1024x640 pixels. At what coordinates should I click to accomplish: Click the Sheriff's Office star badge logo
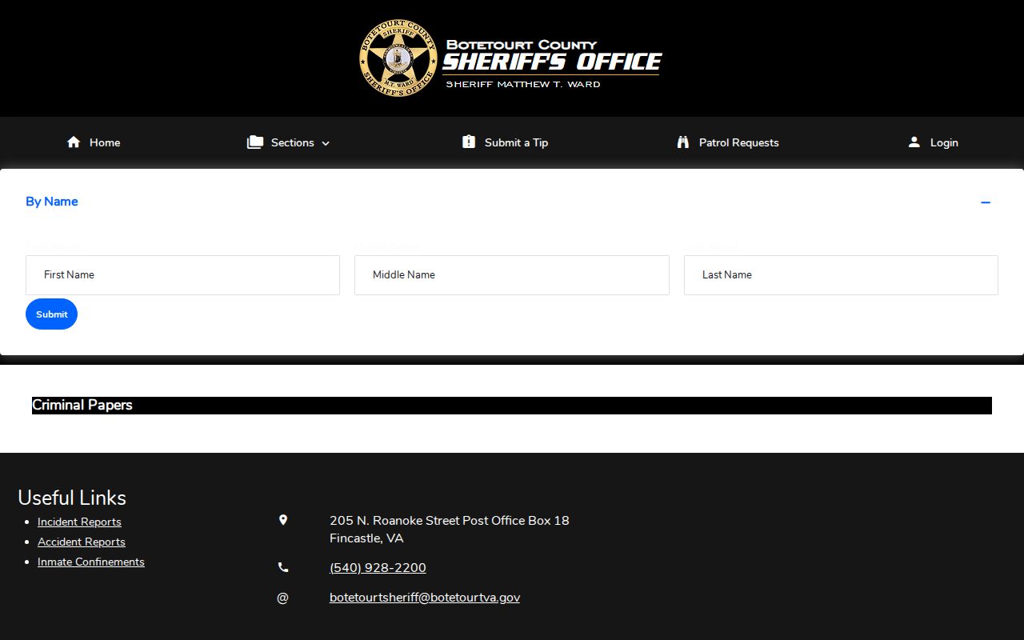(x=398, y=58)
